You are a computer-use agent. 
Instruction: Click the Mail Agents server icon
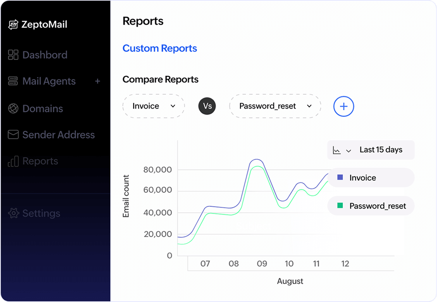(13, 81)
